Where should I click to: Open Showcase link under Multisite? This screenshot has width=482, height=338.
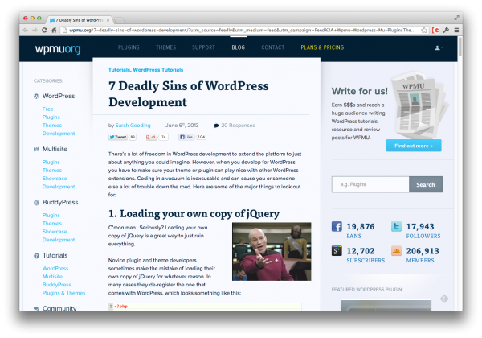pyautogui.click(x=55, y=179)
